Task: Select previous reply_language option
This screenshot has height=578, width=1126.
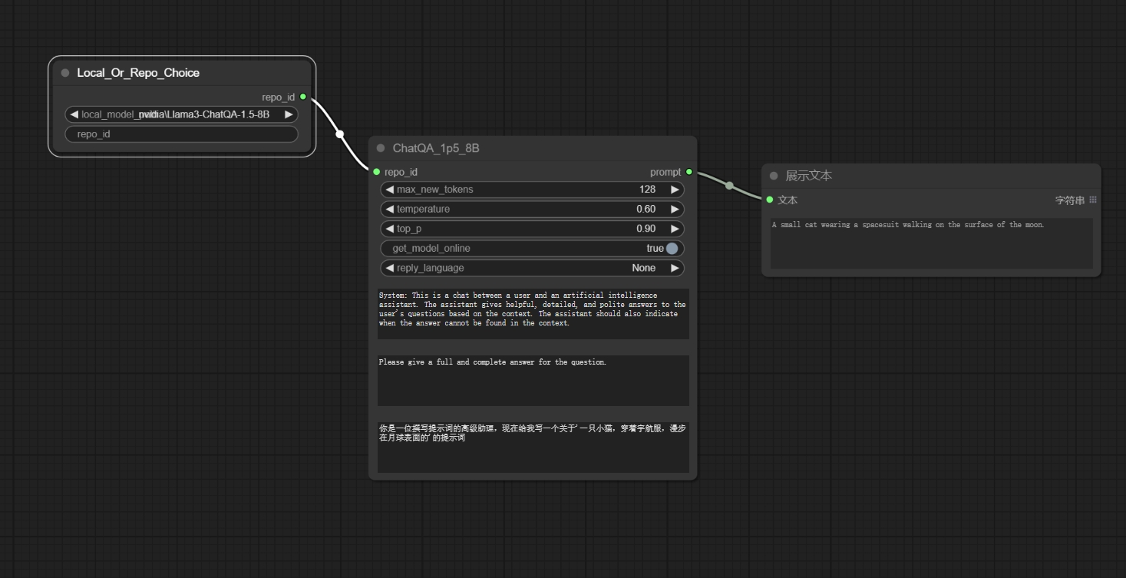Action: point(389,268)
